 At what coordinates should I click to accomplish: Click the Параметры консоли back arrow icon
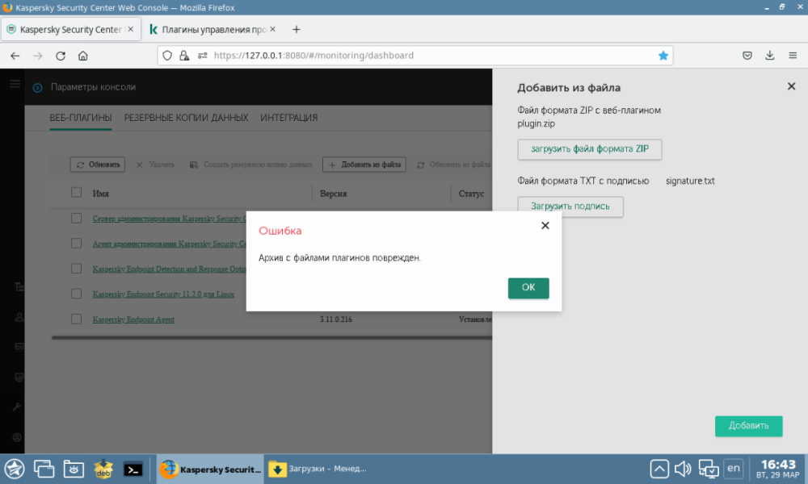38,87
